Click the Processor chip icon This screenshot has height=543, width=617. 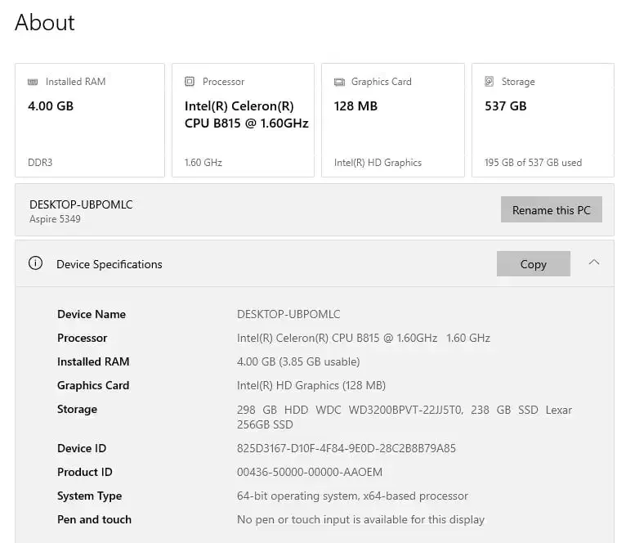190,82
